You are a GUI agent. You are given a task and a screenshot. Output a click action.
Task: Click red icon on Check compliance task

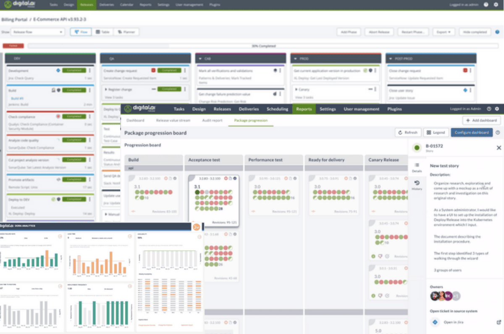(58, 116)
